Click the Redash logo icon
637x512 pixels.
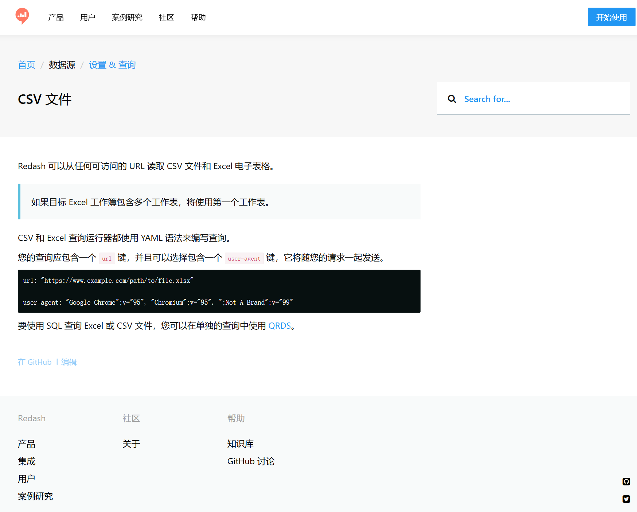click(22, 16)
